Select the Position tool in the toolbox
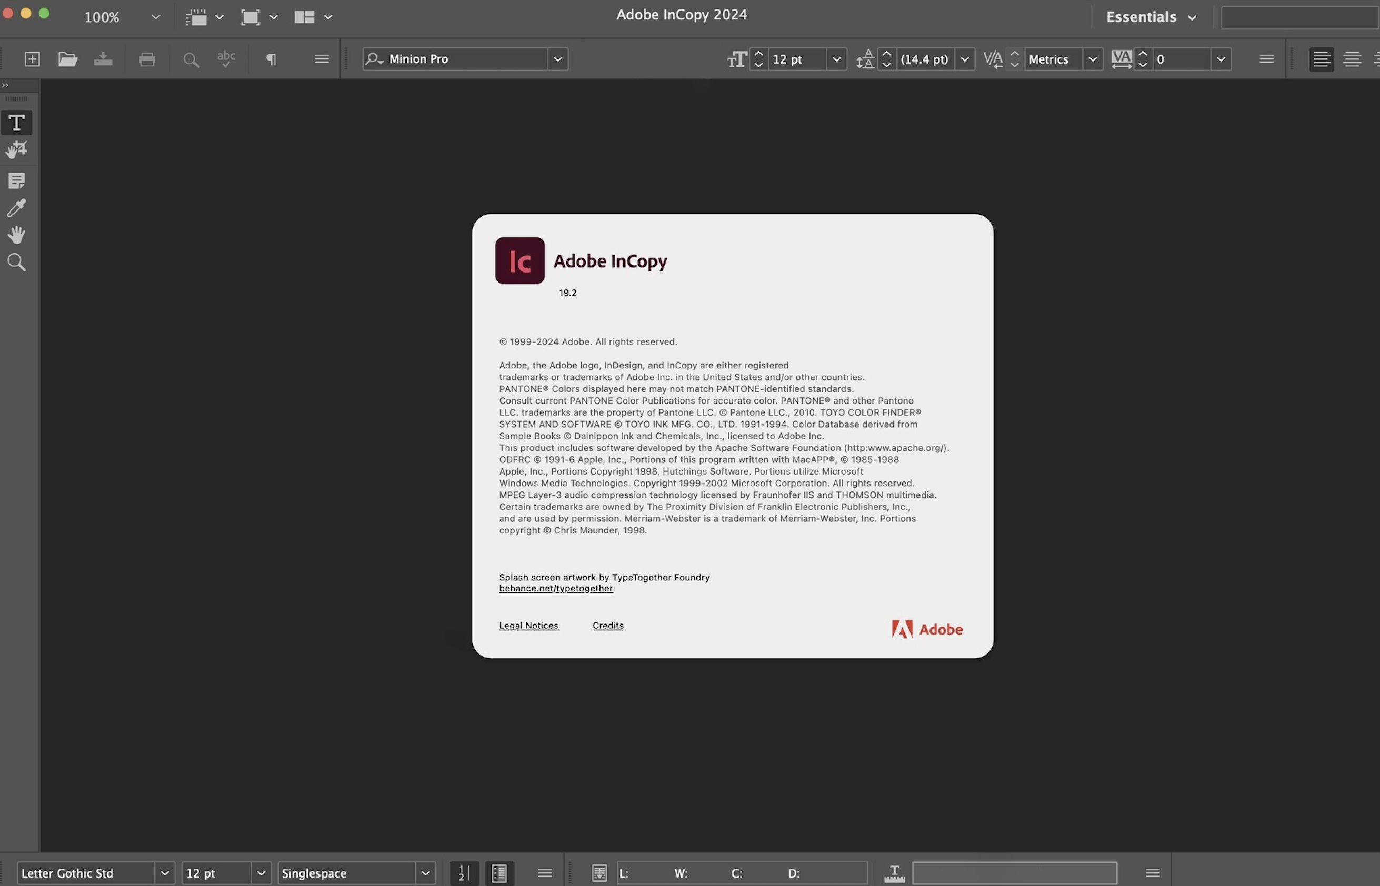The image size is (1380, 886). (x=16, y=150)
